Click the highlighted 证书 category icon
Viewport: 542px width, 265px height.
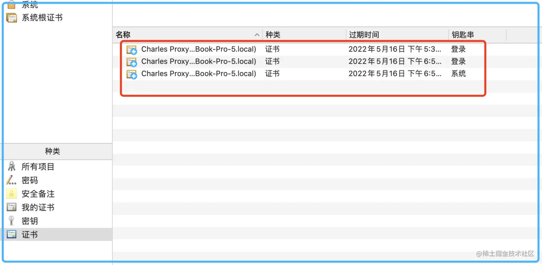click(x=12, y=234)
